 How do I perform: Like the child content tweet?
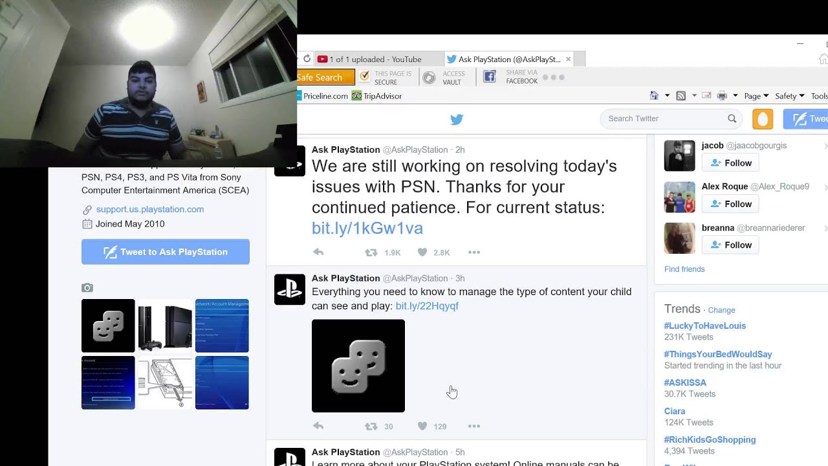point(422,426)
